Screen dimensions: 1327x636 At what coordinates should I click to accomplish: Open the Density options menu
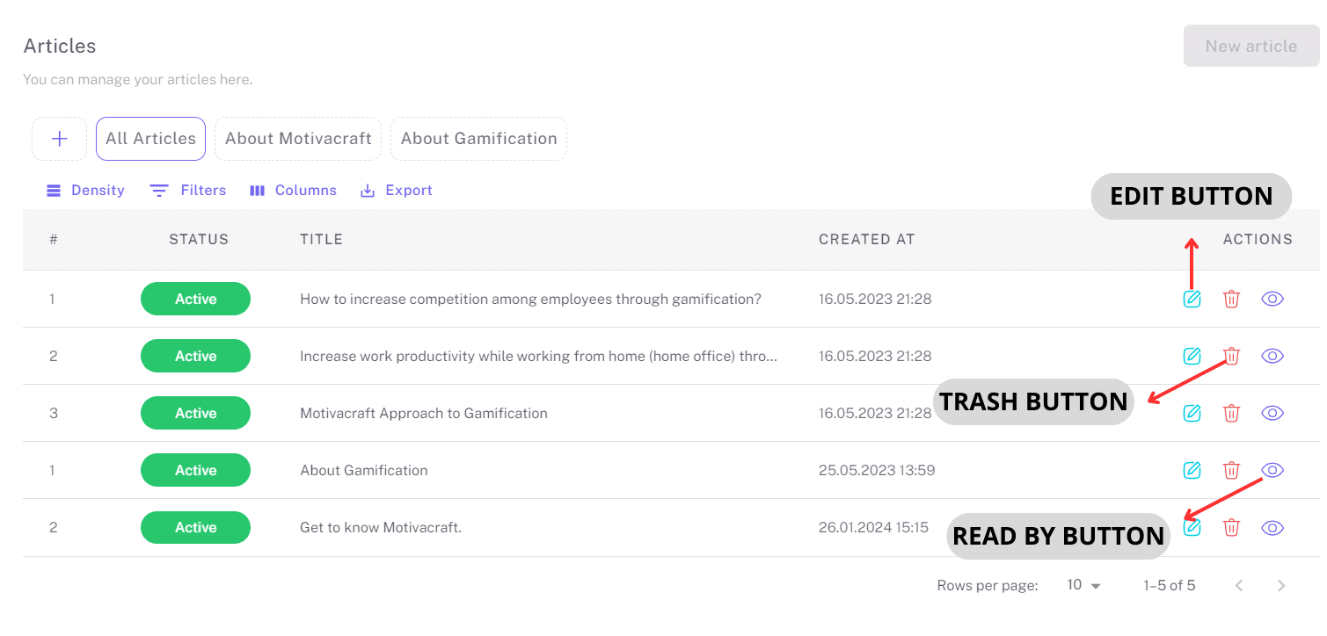click(x=85, y=191)
